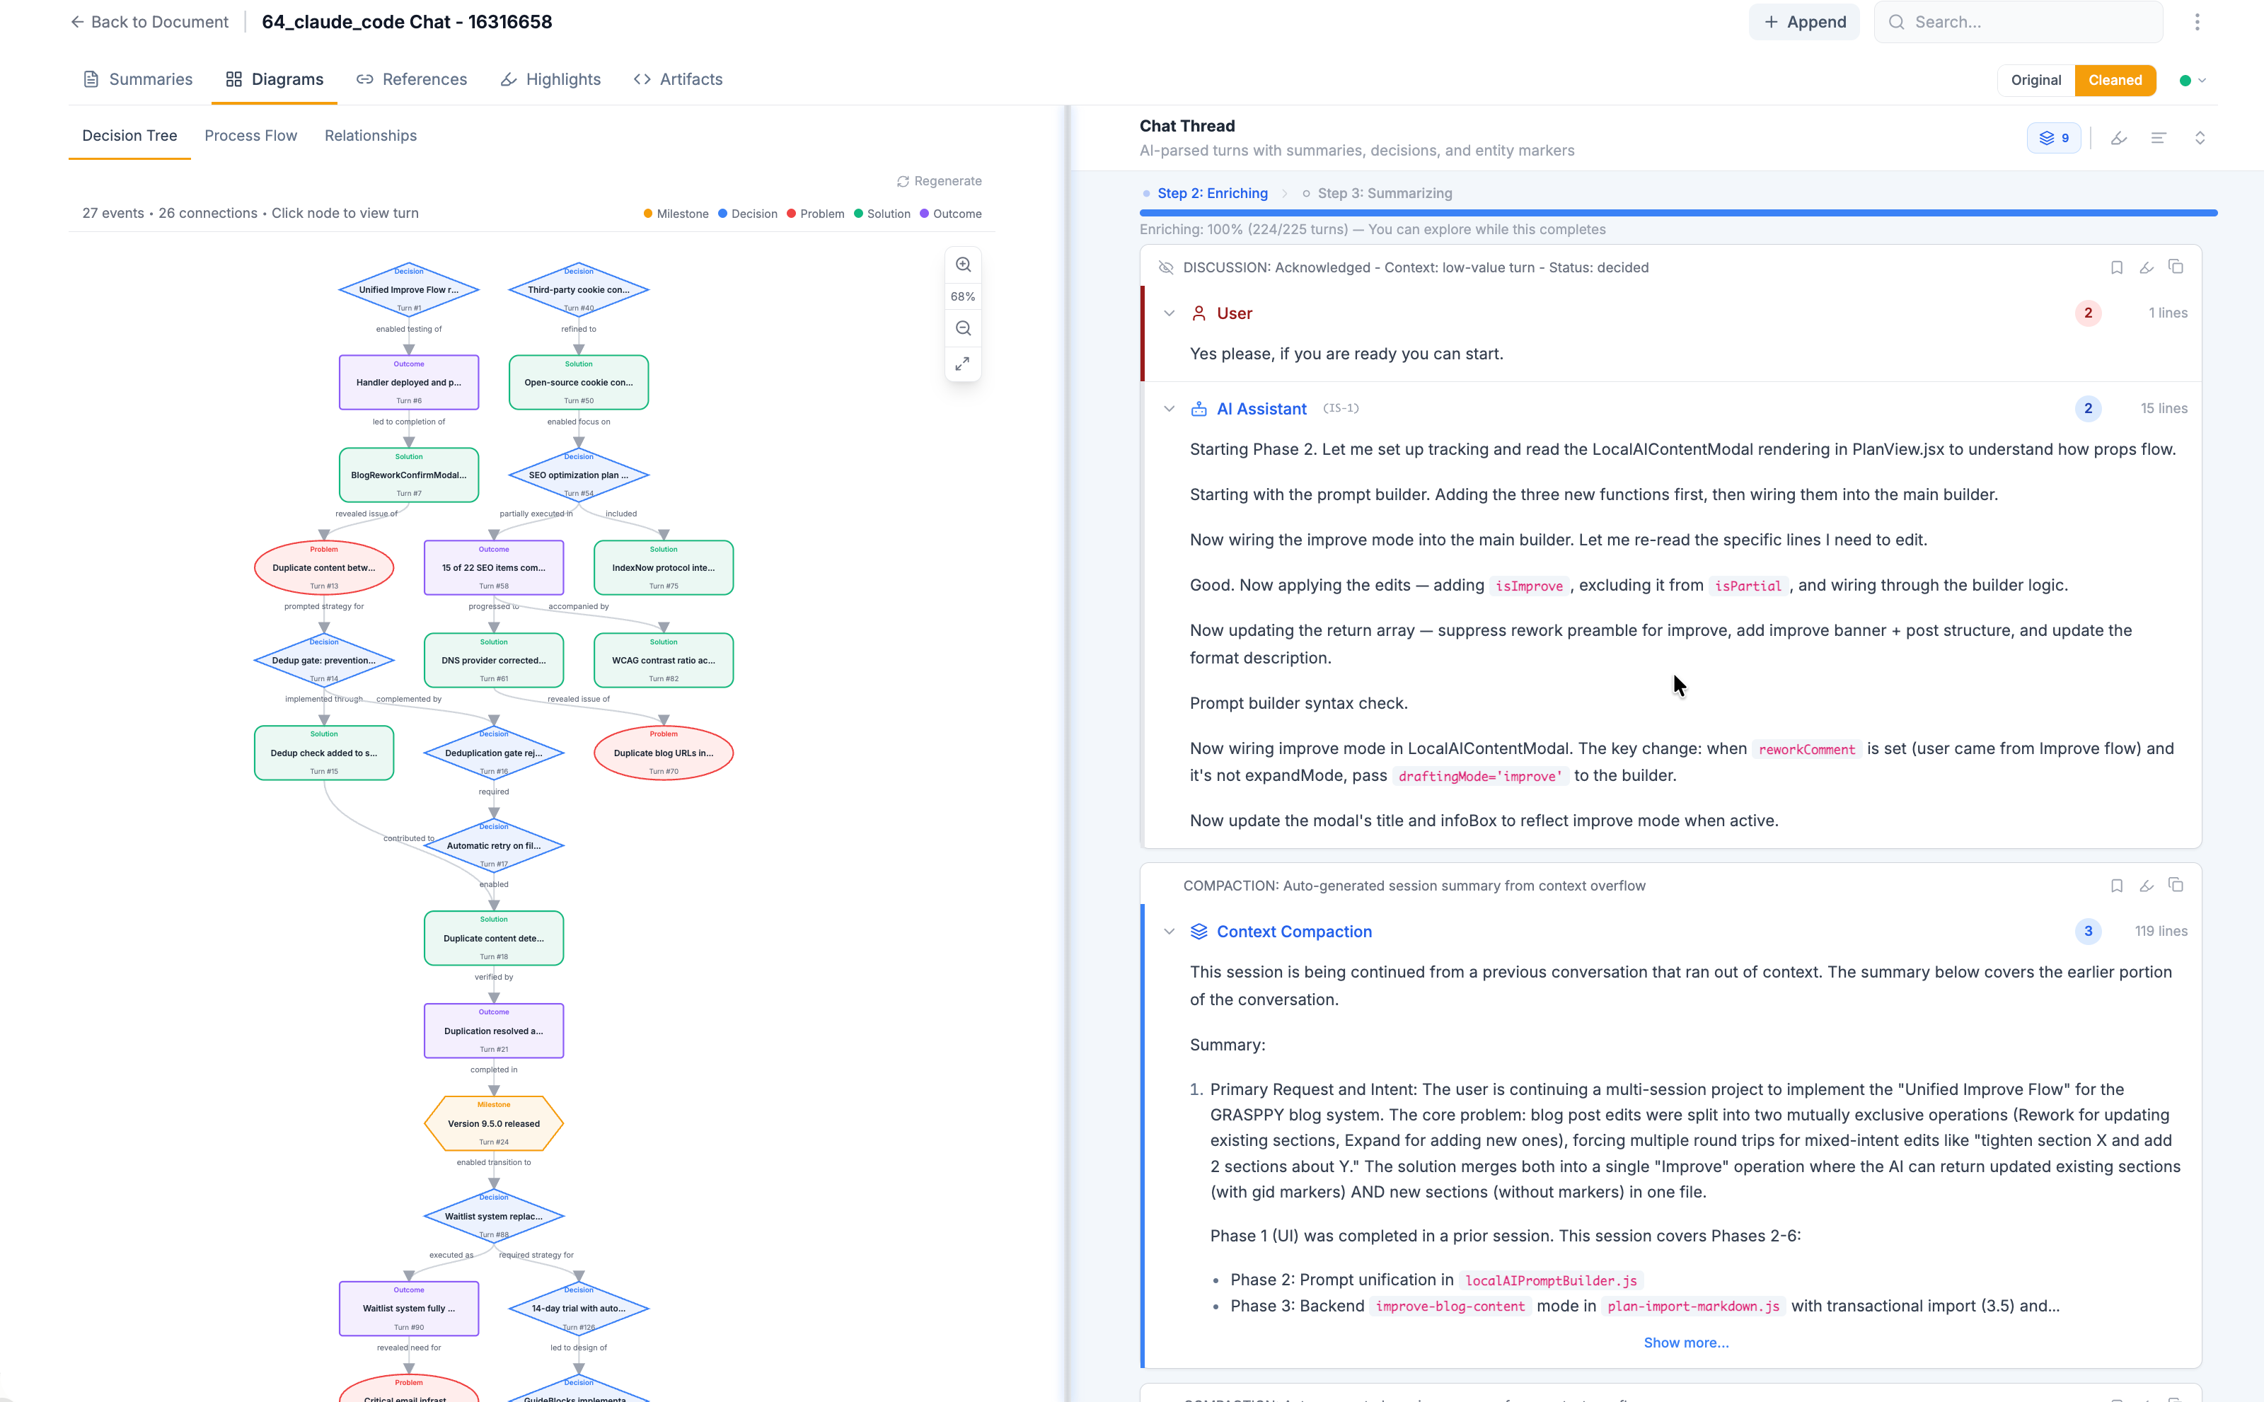This screenshot has height=1402, width=2264.
Task: Collapse the AI Assistant turn chevron
Action: 1169,409
